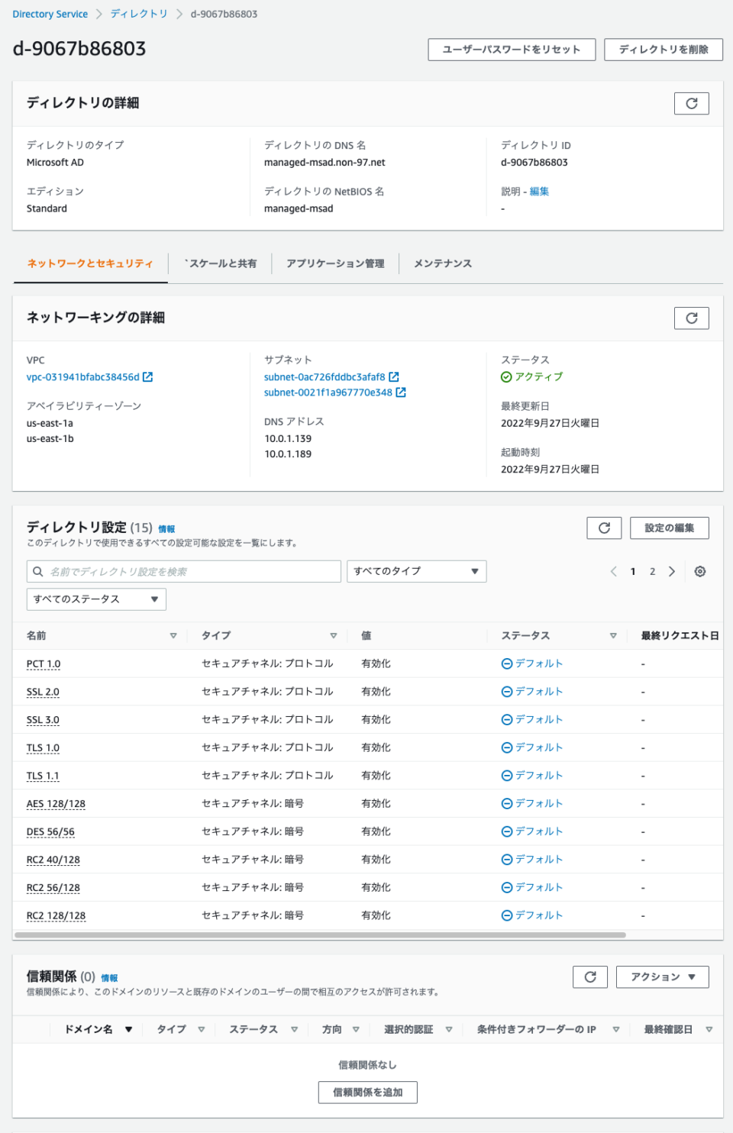Select page 2 in settings pagination
This screenshot has width=733, height=1133.
(x=652, y=571)
